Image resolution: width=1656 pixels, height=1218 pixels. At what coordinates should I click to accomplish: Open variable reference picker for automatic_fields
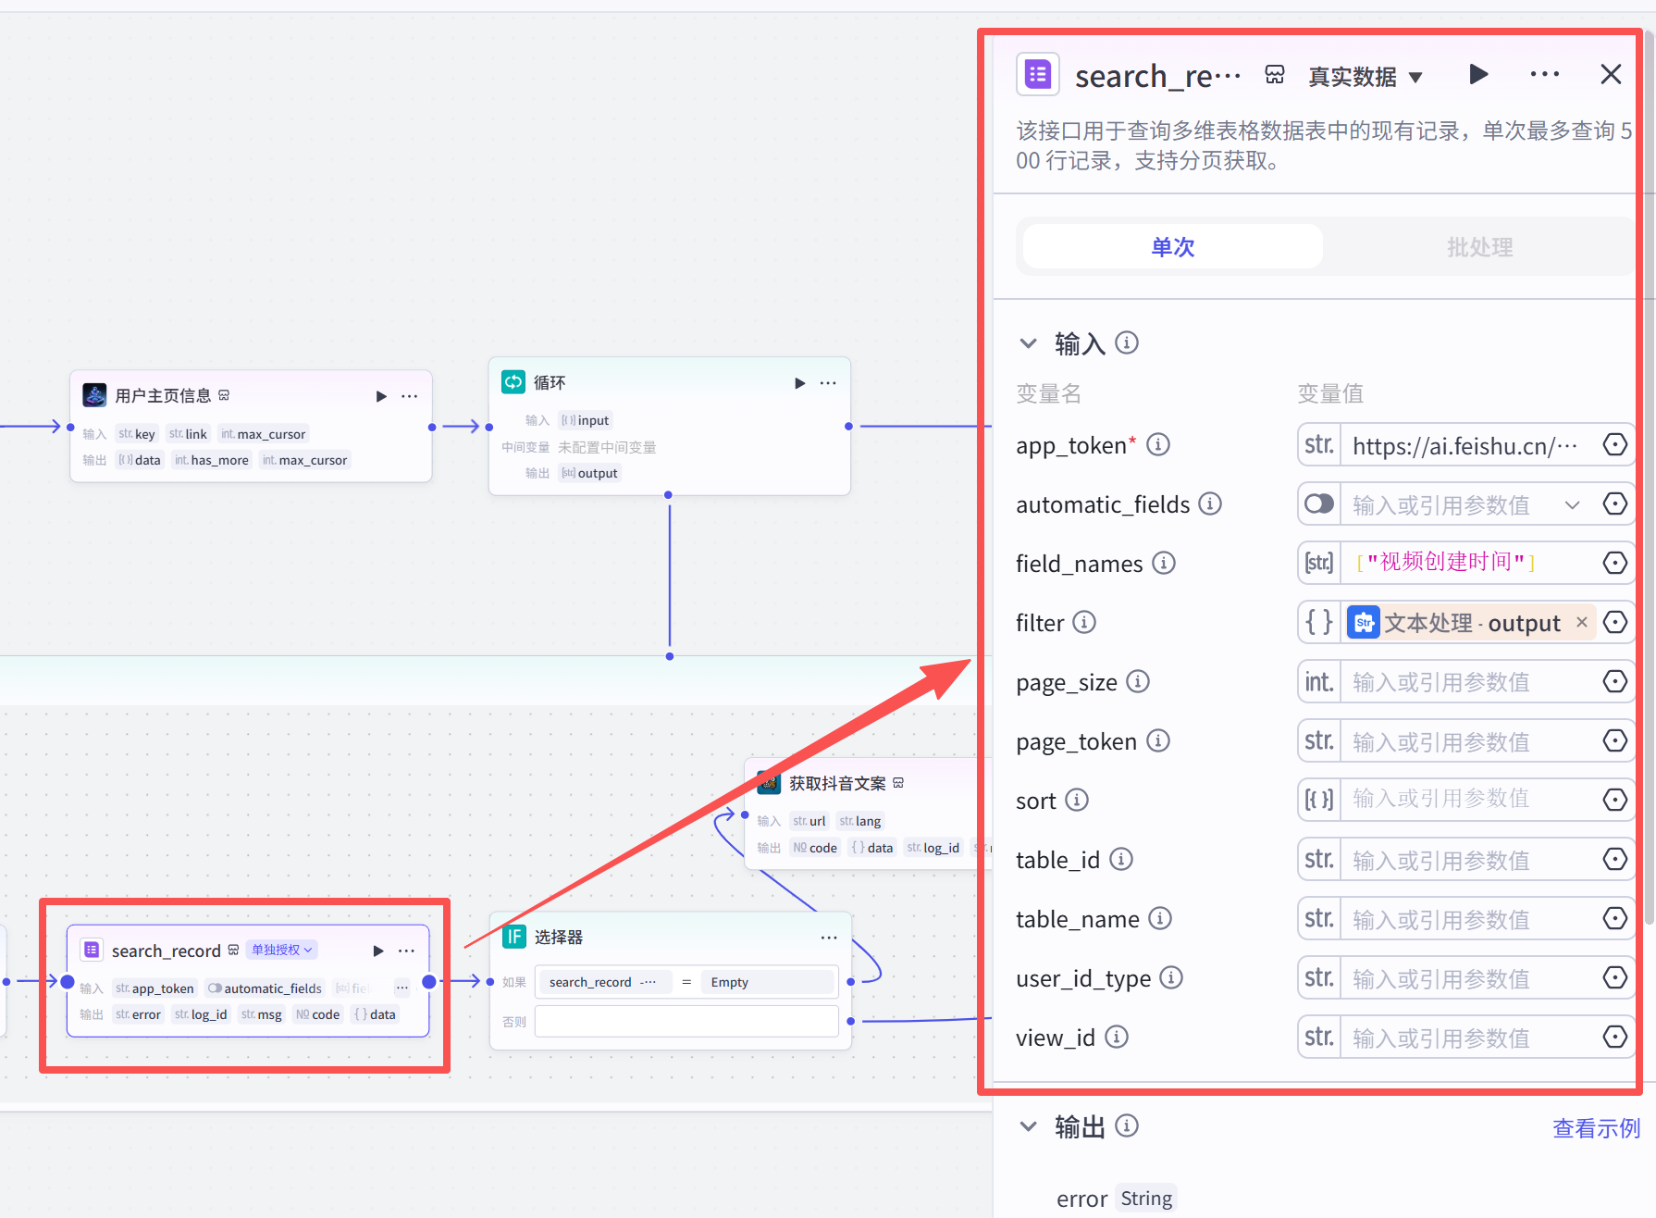(x=1614, y=504)
